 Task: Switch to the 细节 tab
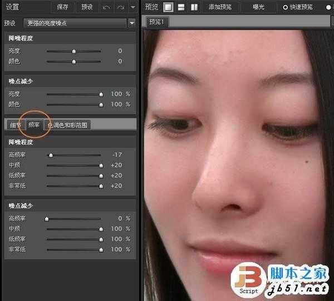(16, 125)
